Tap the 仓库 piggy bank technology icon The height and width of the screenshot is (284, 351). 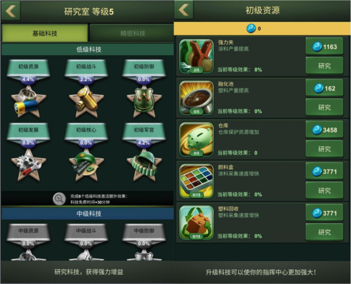197,139
